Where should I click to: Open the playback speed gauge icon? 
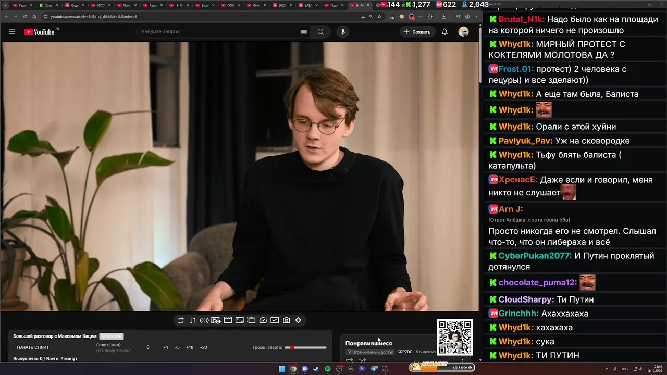pyautogui.click(x=263, y=320)
